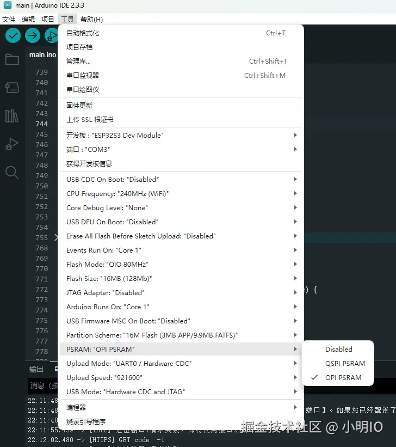
Task: Expand JTAG Adapter Disabled submenu
Action: (181, 292)
